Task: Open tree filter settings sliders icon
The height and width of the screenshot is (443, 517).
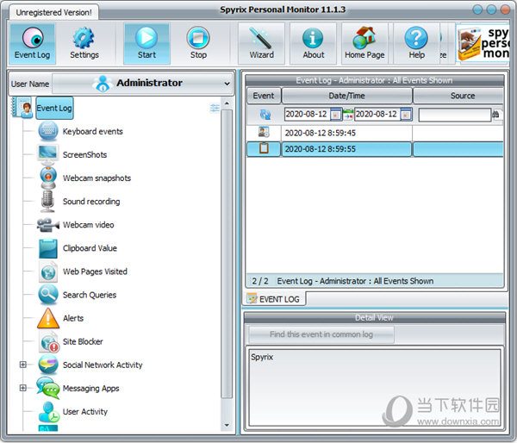Action: point(215,108)
